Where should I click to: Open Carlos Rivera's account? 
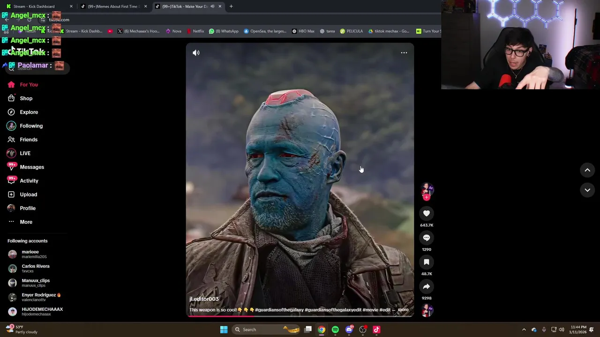[x=29, y=268]
